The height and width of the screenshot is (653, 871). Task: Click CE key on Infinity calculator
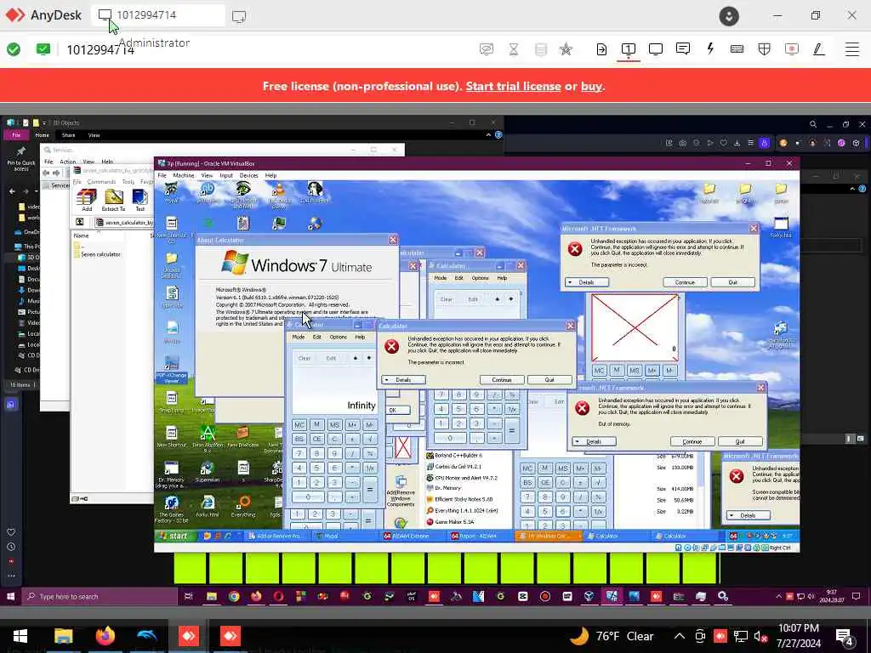tap(316, 439)
